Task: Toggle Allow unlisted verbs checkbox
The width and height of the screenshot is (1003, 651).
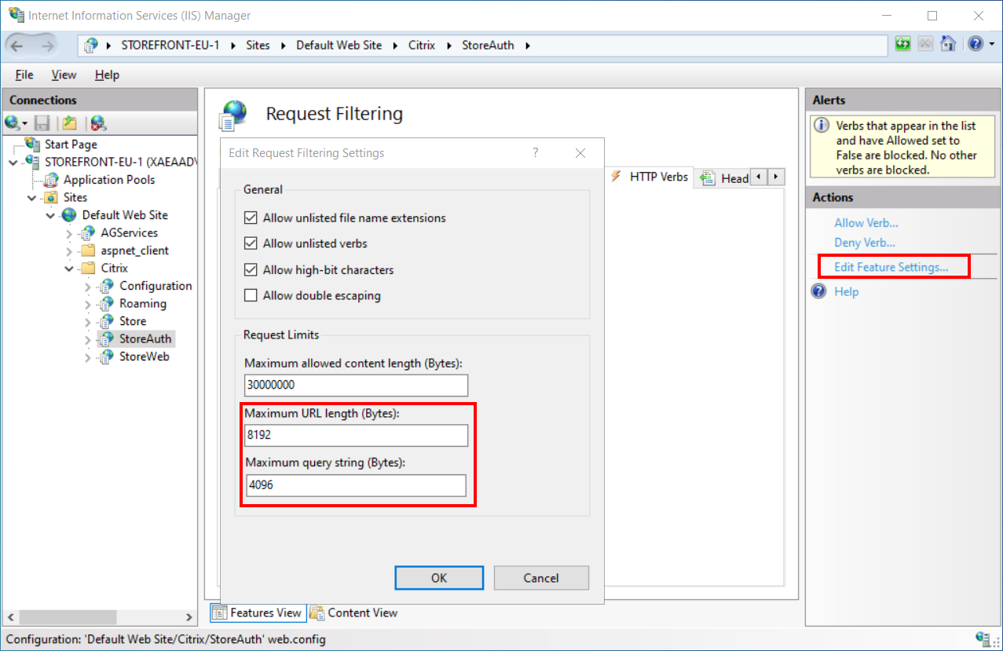Action: (251, 243)
